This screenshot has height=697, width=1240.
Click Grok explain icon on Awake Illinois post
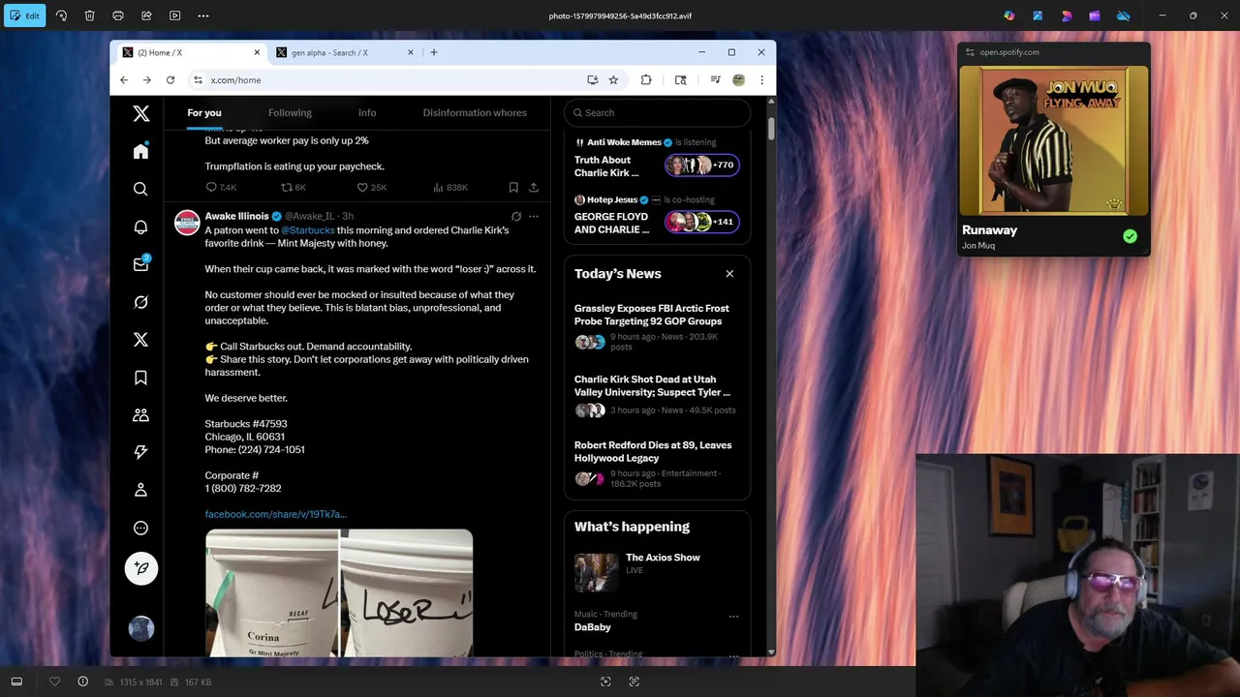click(515, 216)
